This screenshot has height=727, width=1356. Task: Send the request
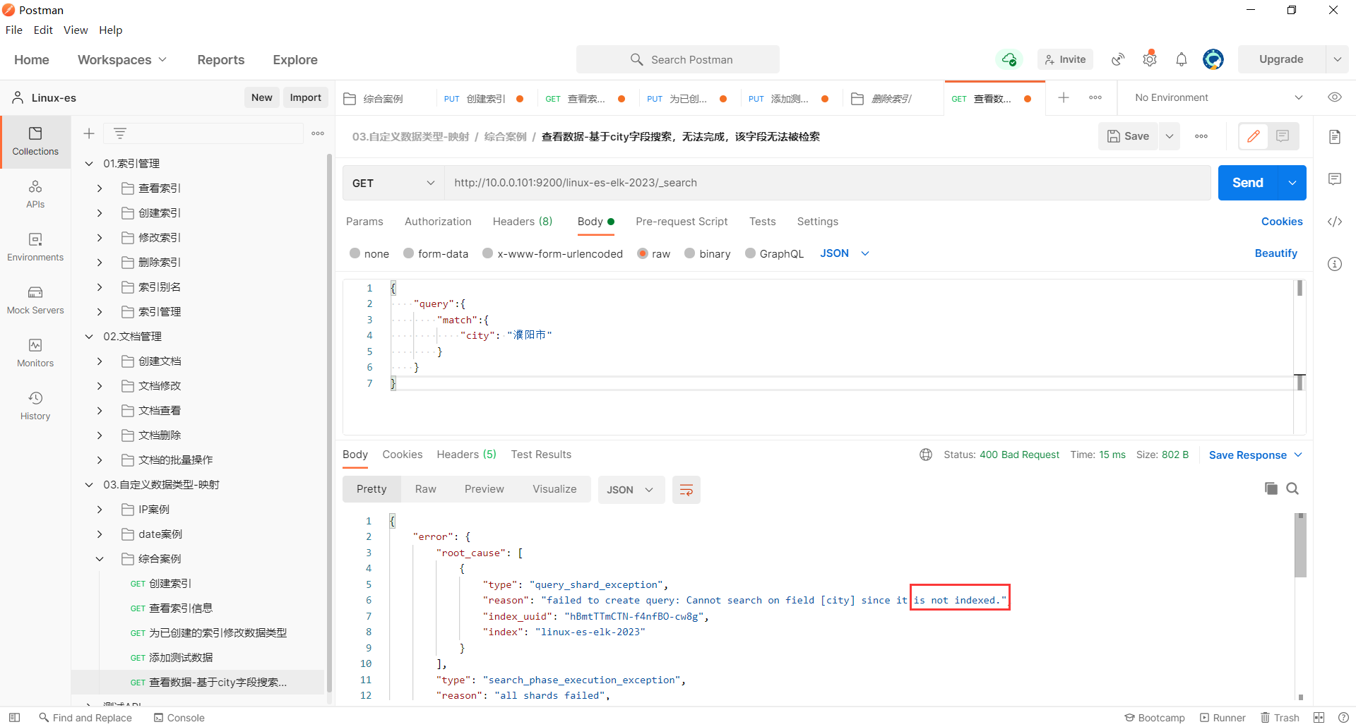(x=1248, y=183)
